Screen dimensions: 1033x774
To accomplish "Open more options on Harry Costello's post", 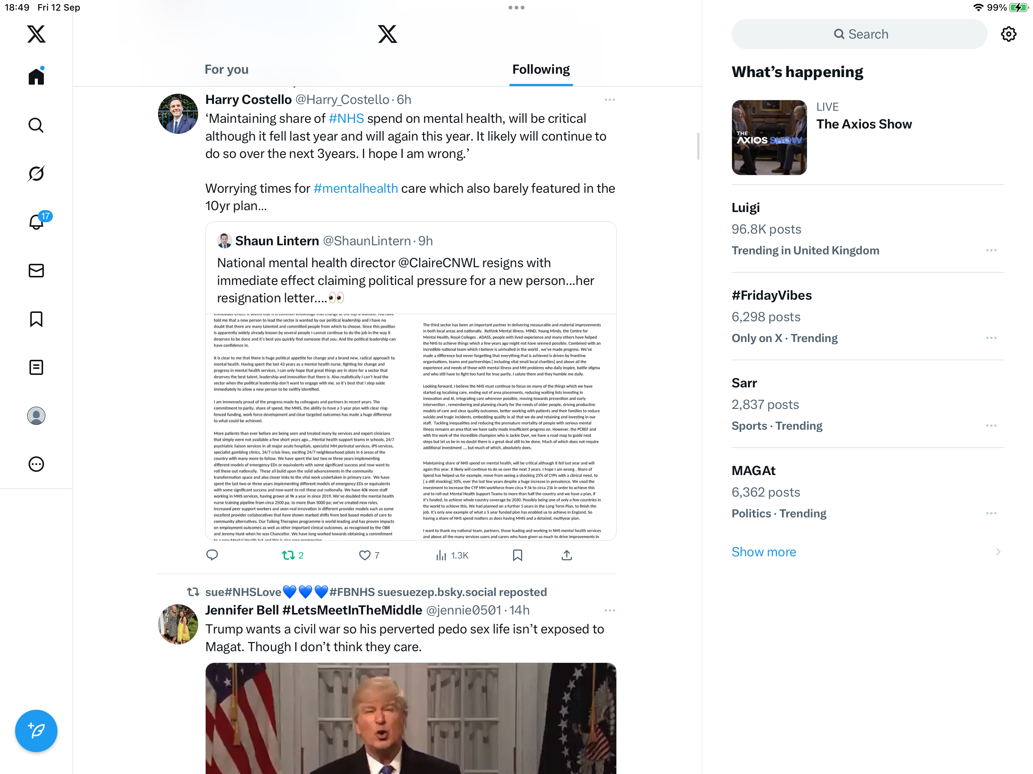I will tap(610, 100).
